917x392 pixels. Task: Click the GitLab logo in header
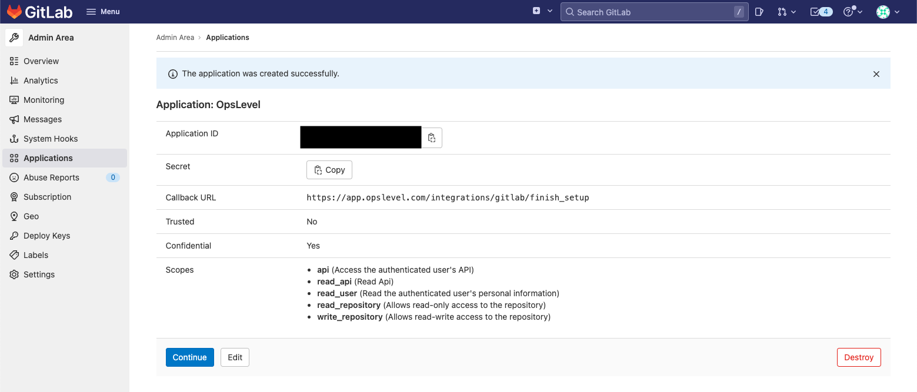tap(39, 12)
